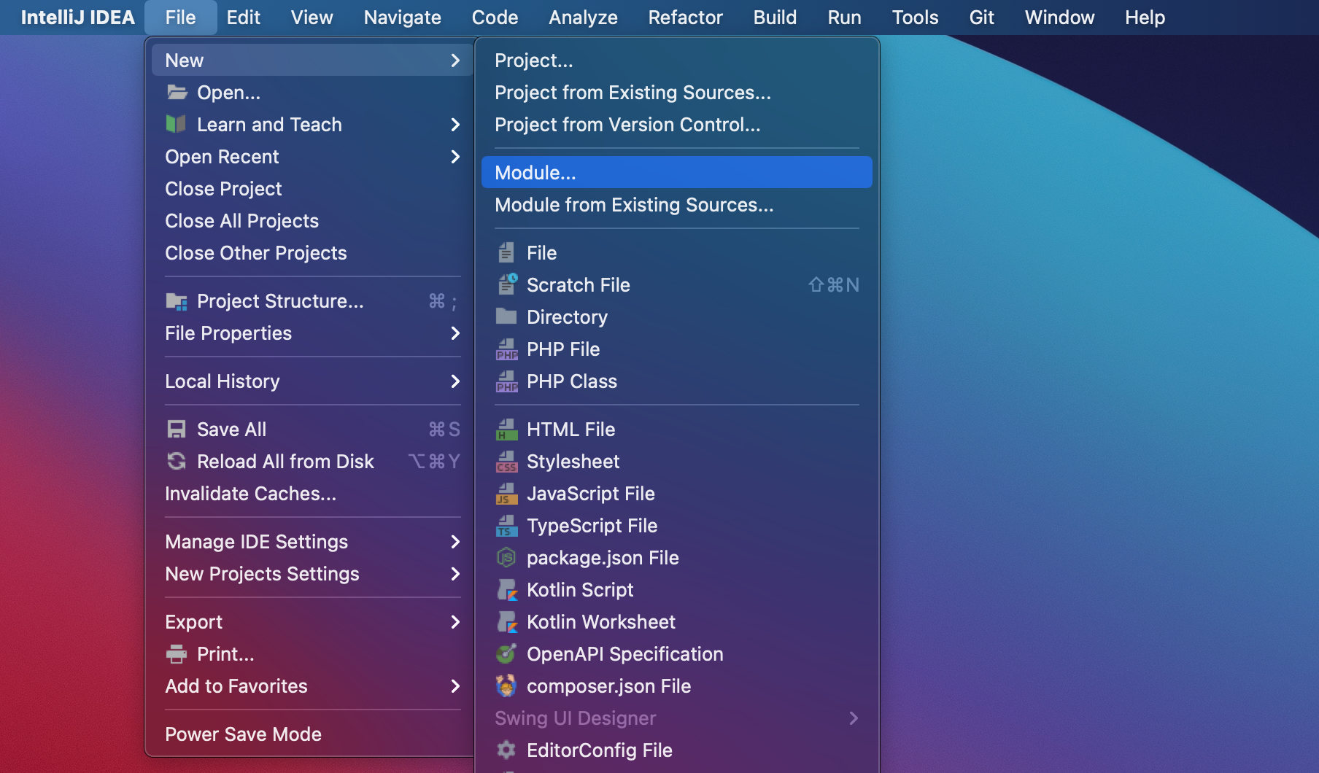
Task: Select Close Other Projects
Action: point(312,253)
